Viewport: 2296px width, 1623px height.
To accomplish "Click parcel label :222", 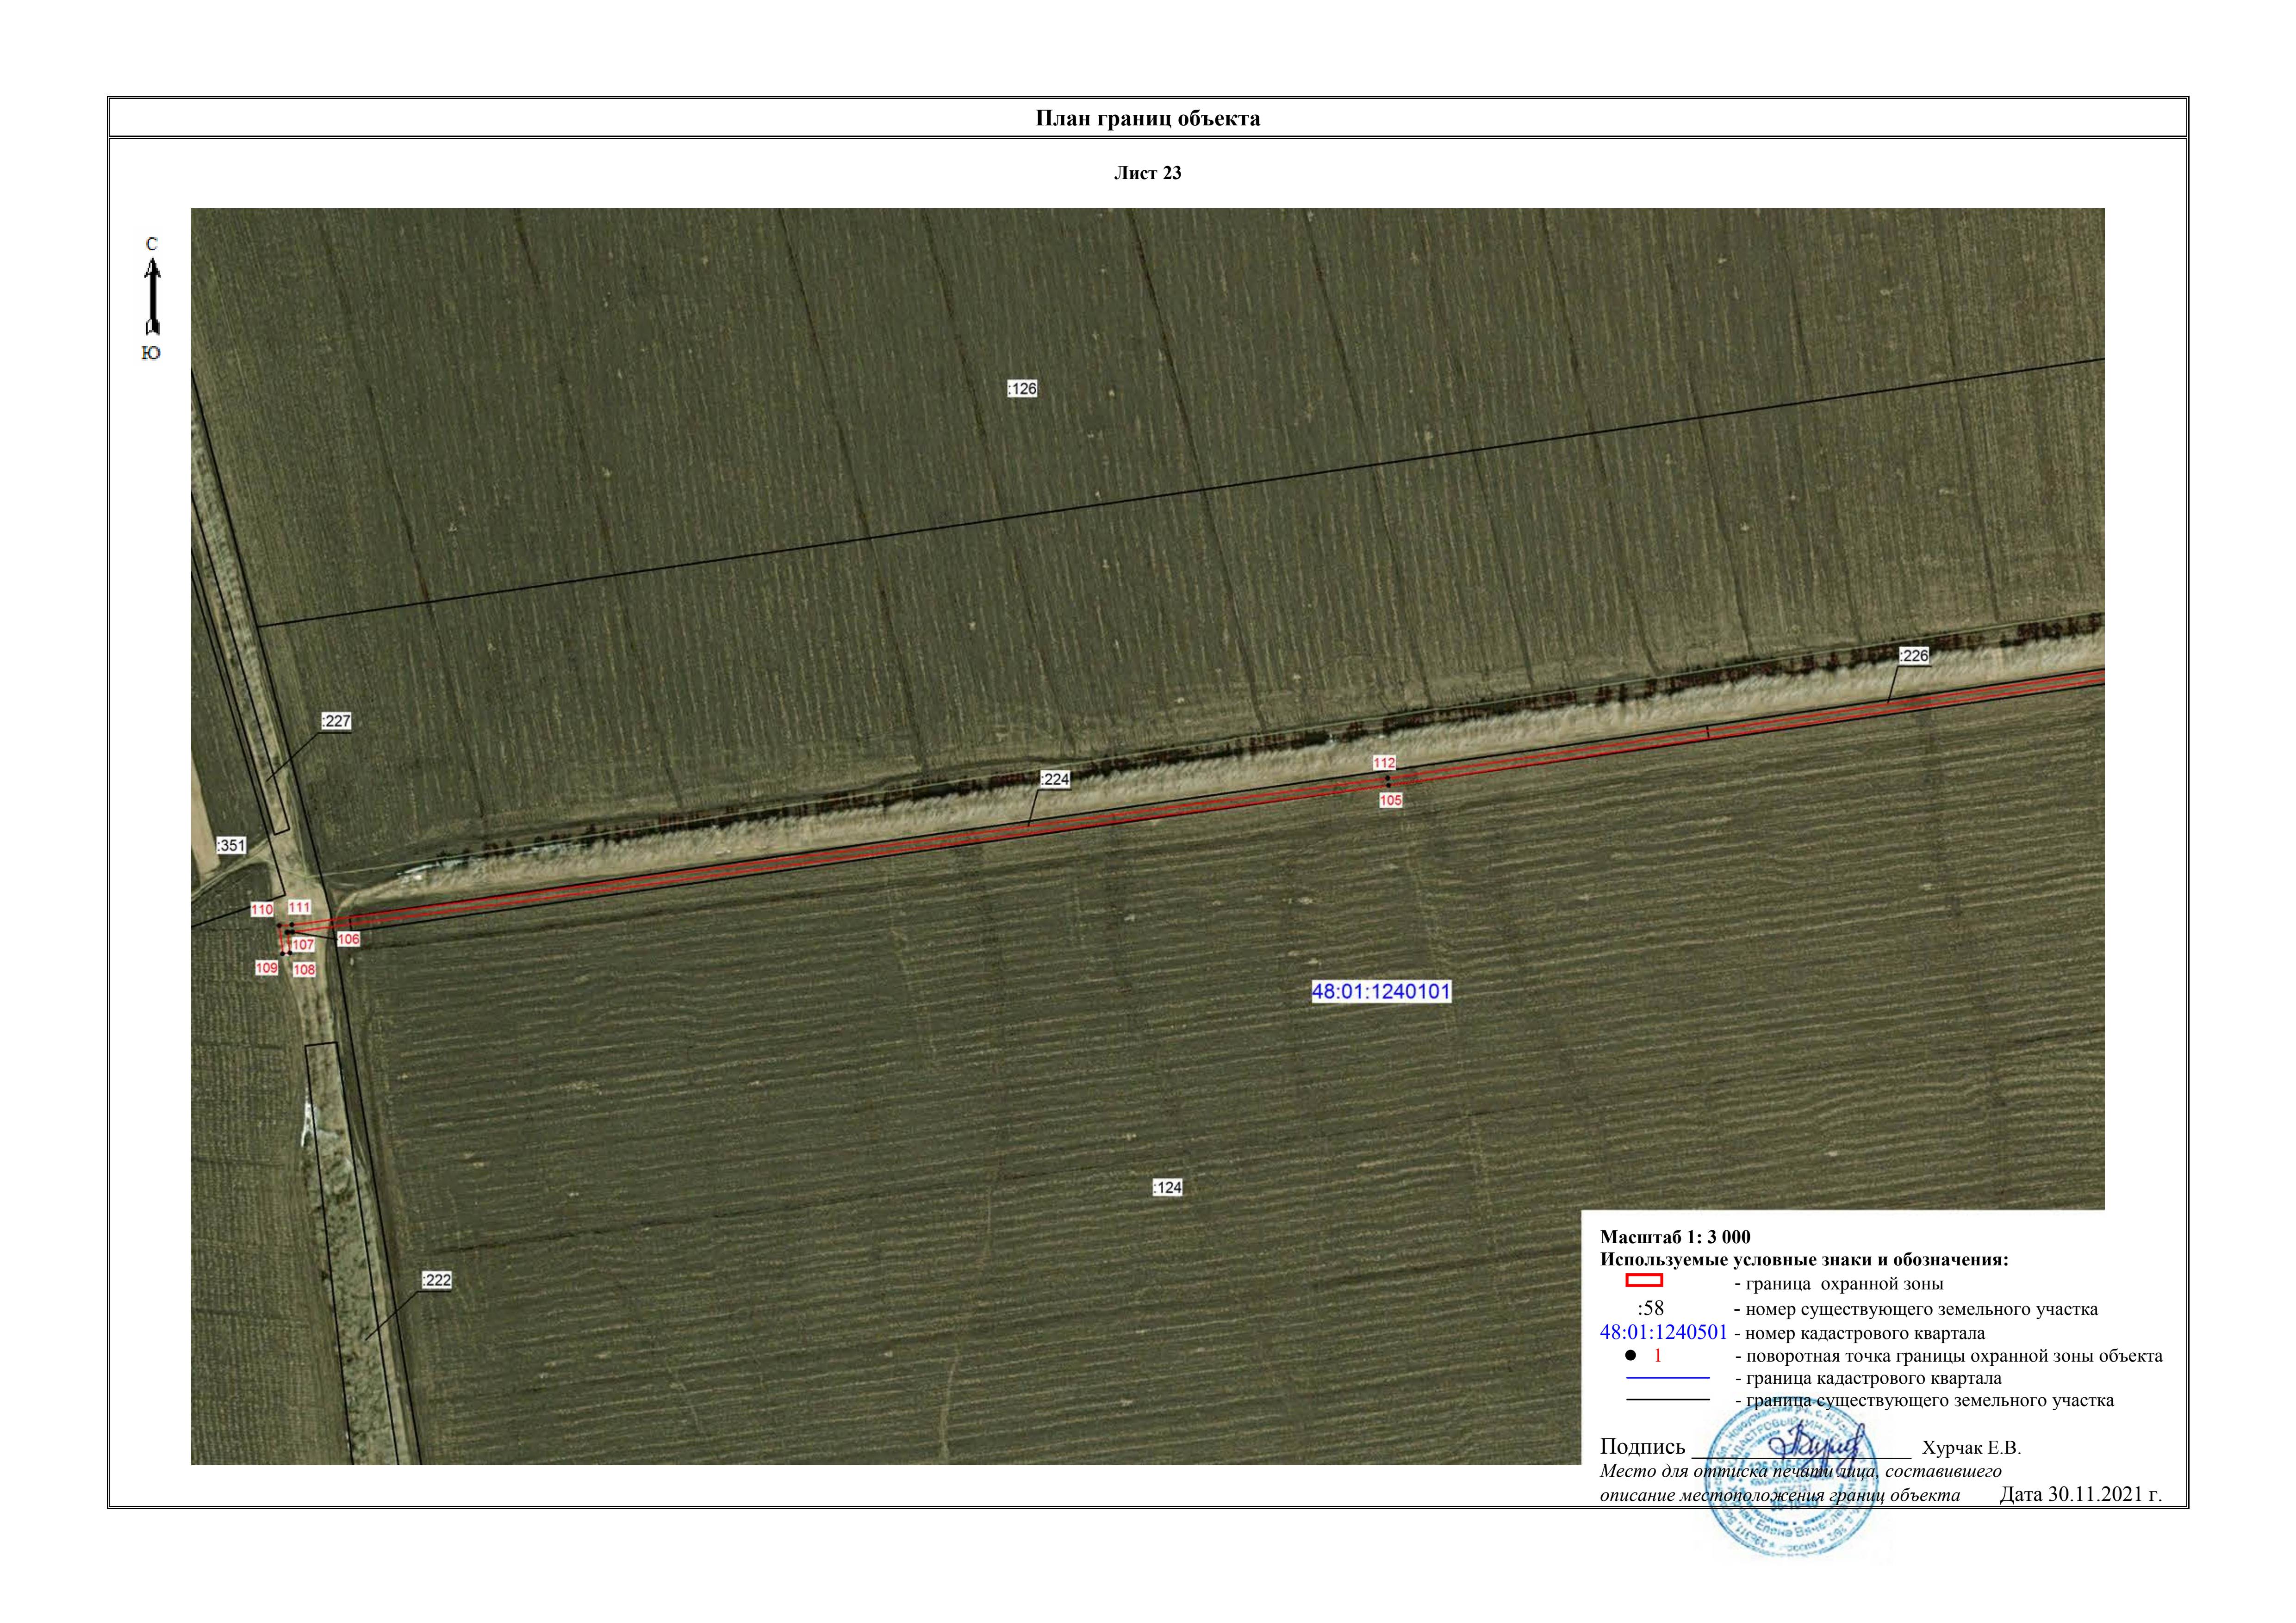I will 436,1280.
